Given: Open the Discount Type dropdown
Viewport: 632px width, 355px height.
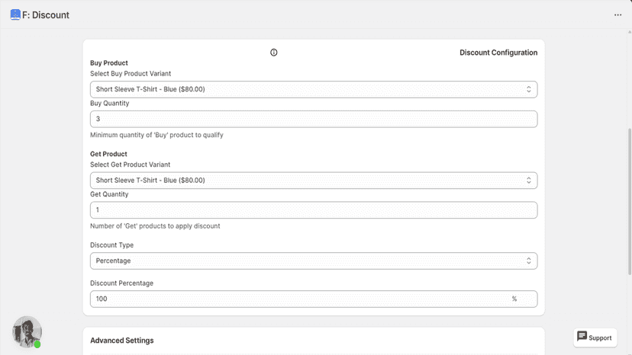Looking at the screenshot, I should pos(314,261).
